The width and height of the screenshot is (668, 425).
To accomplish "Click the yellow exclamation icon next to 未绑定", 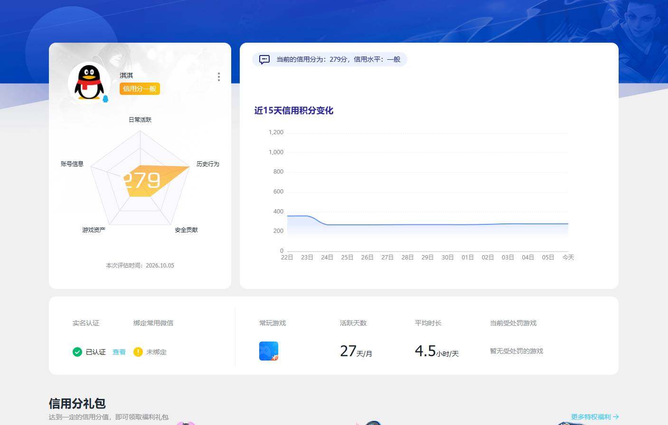I will 138,352.
